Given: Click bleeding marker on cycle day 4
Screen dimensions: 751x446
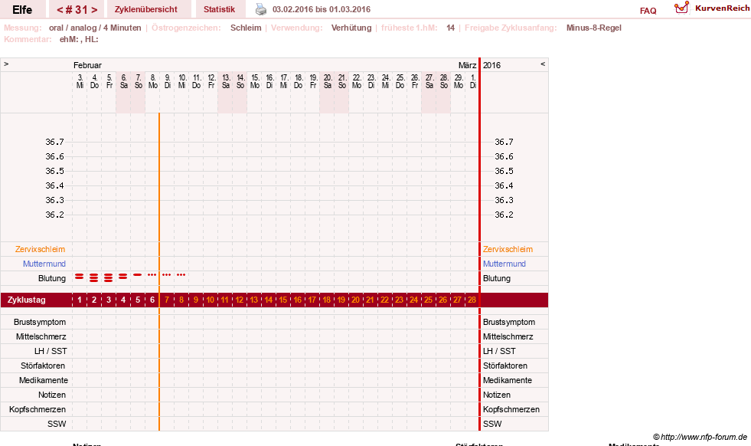Looking at the screenshot, I should click(x=123, y=277).
